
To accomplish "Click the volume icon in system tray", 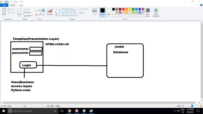I will 179,111.
